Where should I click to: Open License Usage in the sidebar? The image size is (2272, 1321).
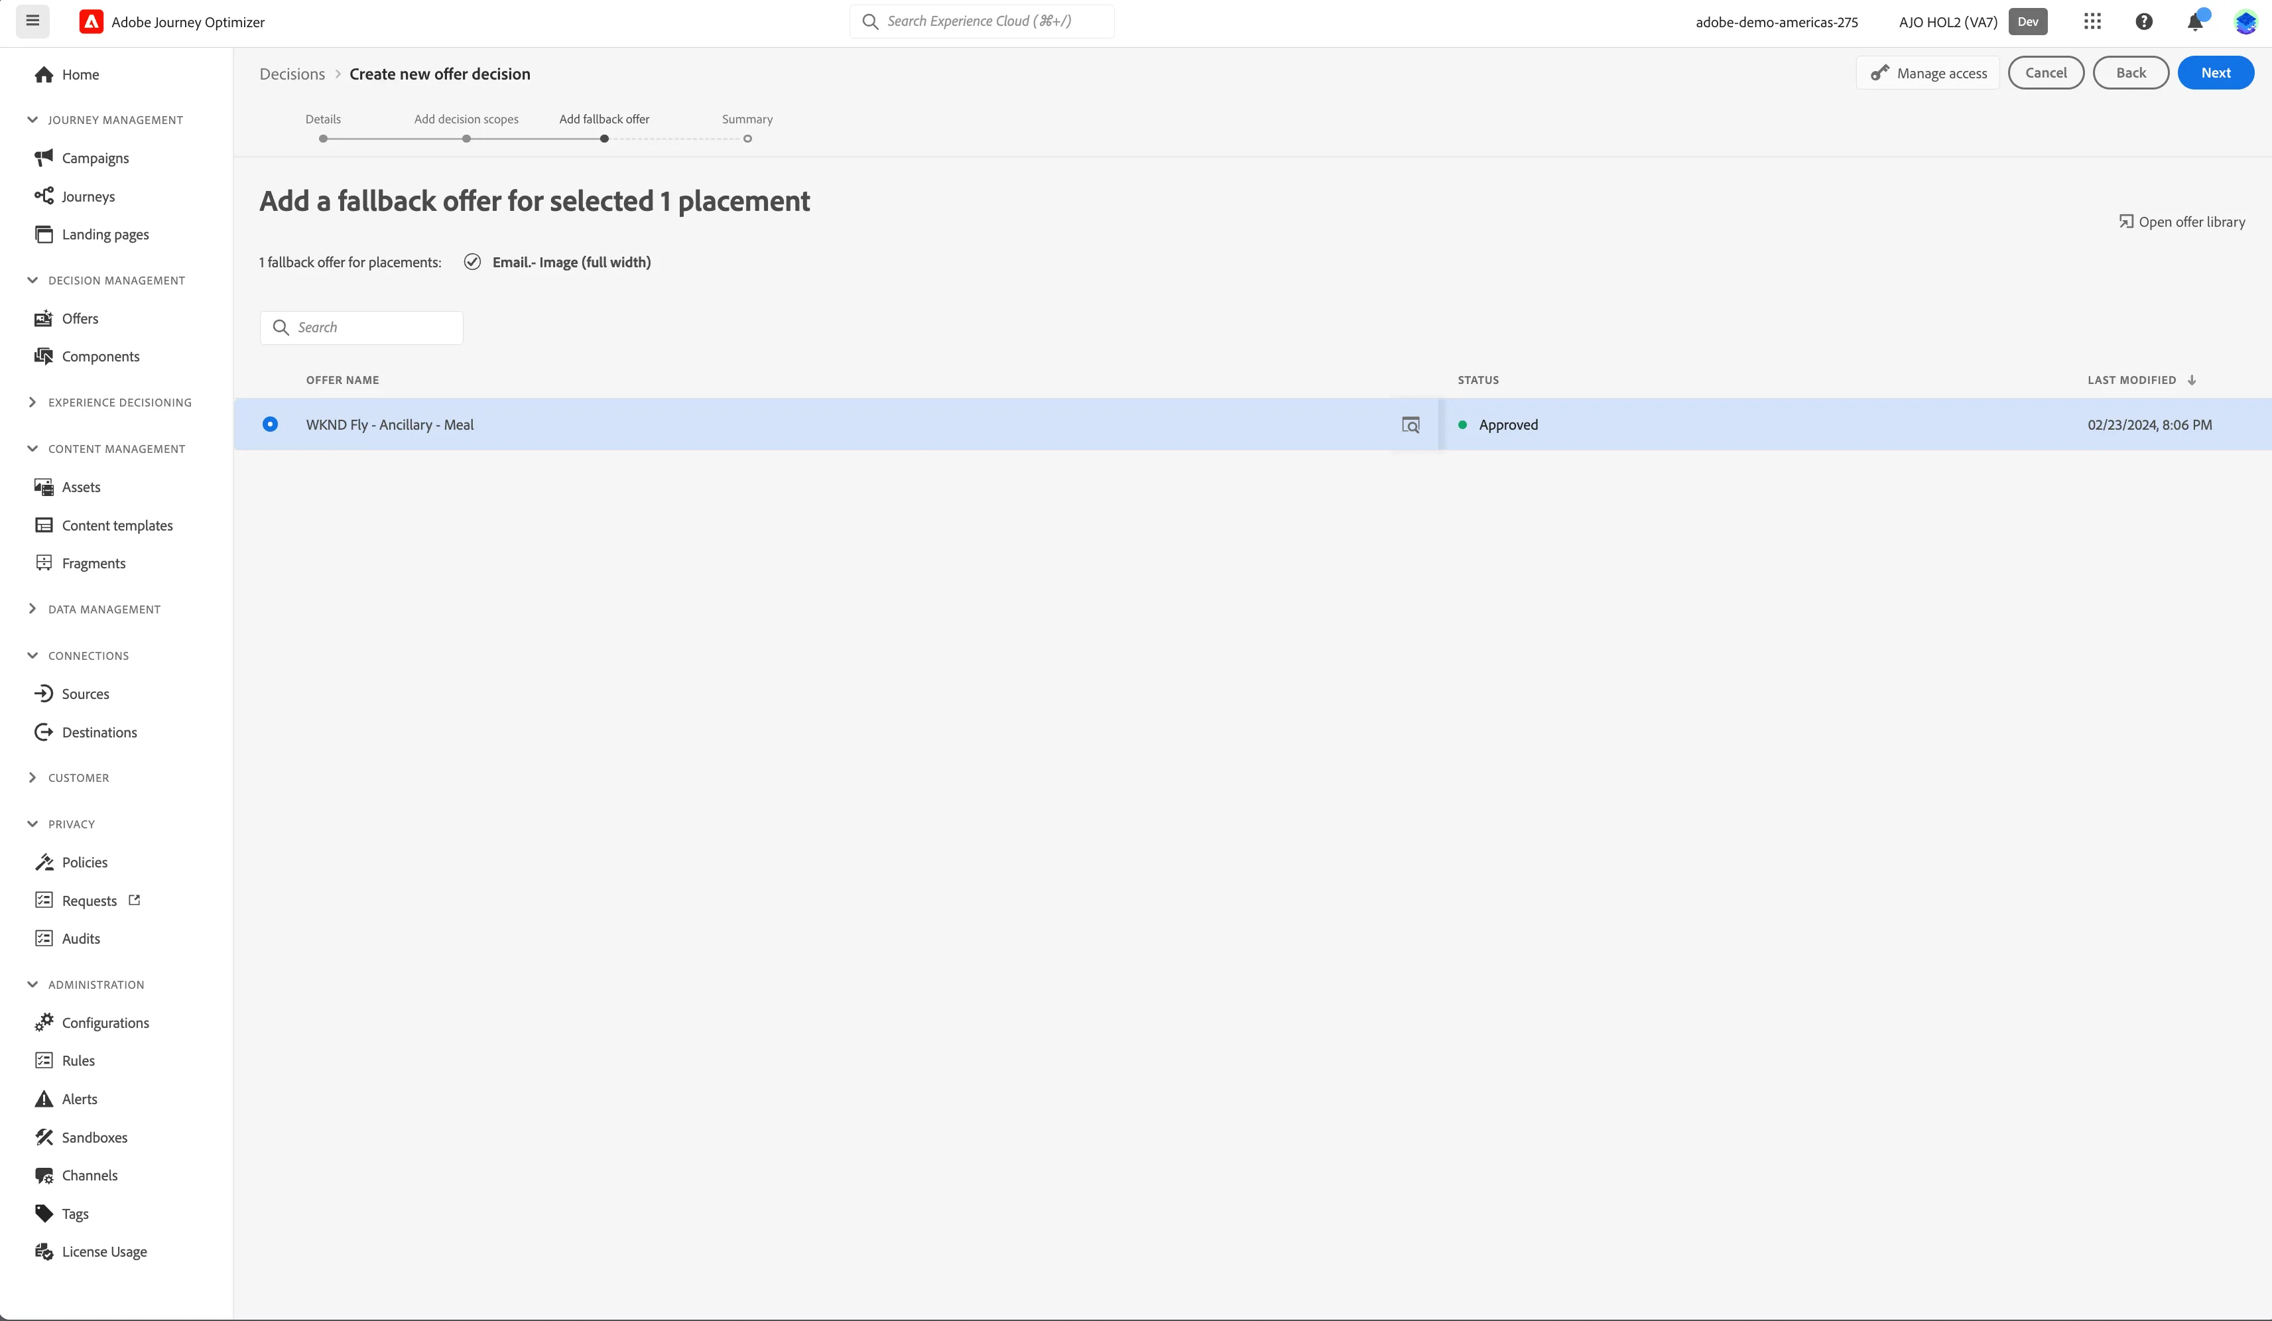point(105,1251)
